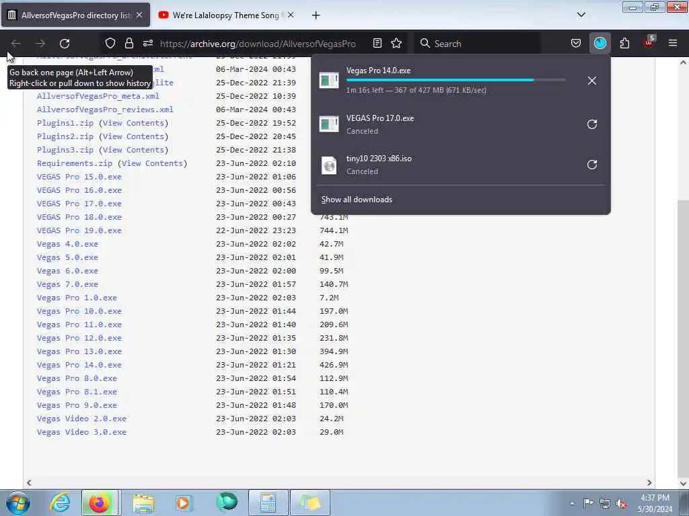
Task: Download VEGAS Pro 19.0.exe
Action: [79, 230]
